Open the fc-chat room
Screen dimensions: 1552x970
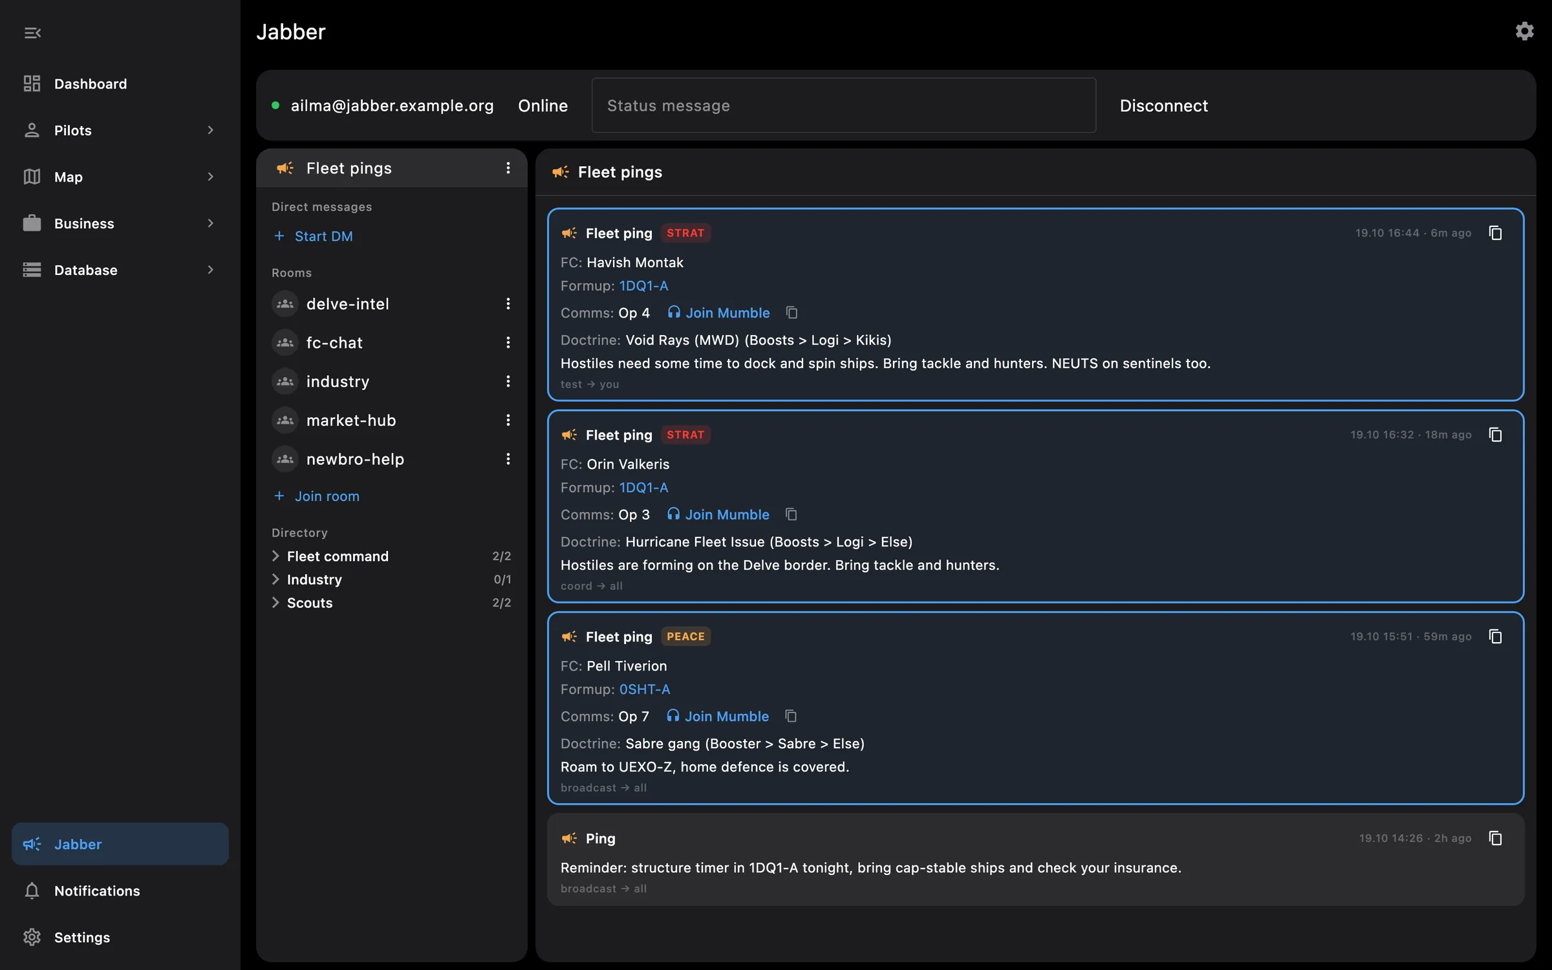click(392, 343)
